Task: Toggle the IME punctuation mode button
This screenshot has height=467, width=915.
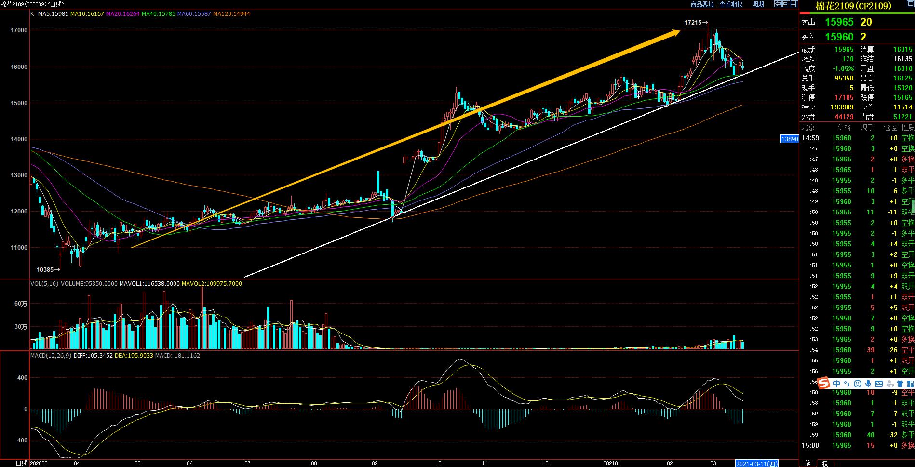Action: pyautogui.click(x=847, y=384)
